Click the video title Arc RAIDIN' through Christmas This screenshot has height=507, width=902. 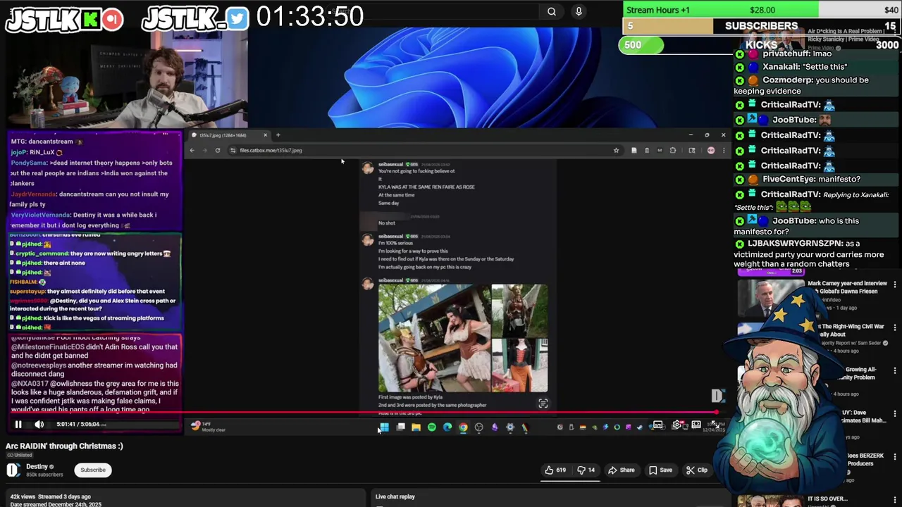tap(64, 446)
